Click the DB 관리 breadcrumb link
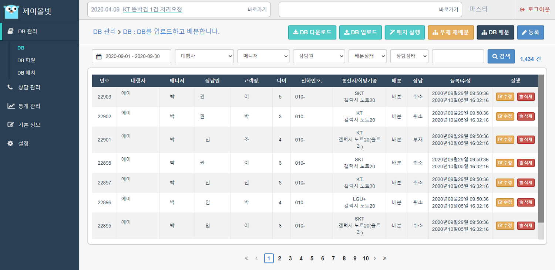This screenshot has height=270, width=555. coord(104,32)
